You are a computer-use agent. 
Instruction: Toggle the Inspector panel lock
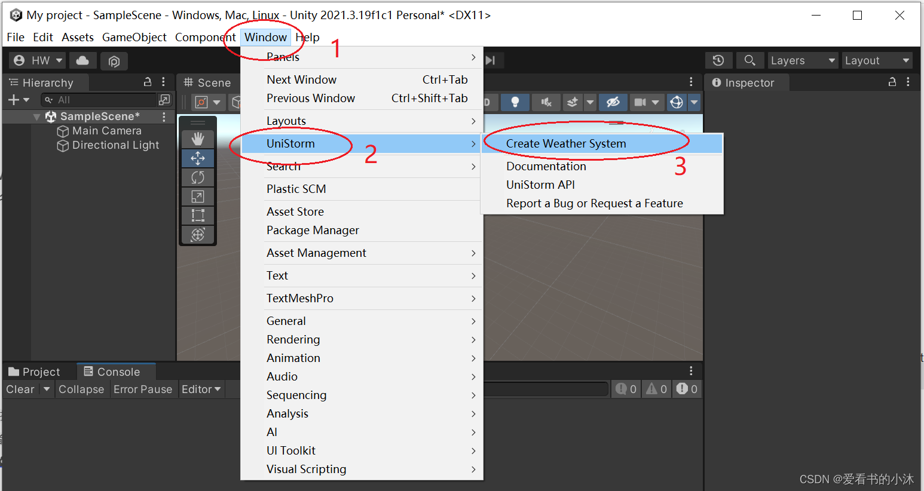point(892,82)
